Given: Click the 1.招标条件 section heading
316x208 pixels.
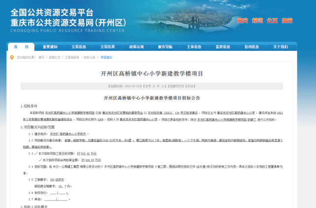Looking at the screenshot, I should [x=29, y=106].
